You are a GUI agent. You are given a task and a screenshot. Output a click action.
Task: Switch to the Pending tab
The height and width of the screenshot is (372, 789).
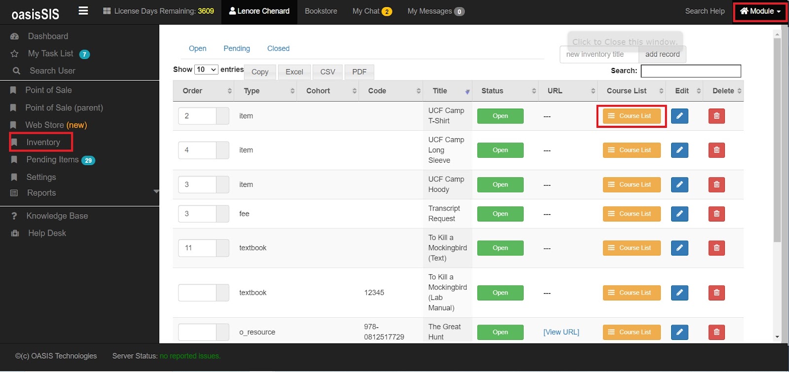[237, 48]
